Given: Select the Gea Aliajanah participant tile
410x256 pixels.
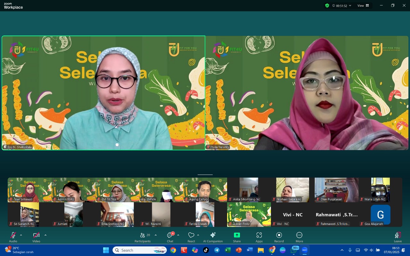Looking at the screenshot, I should pos(380,215).
